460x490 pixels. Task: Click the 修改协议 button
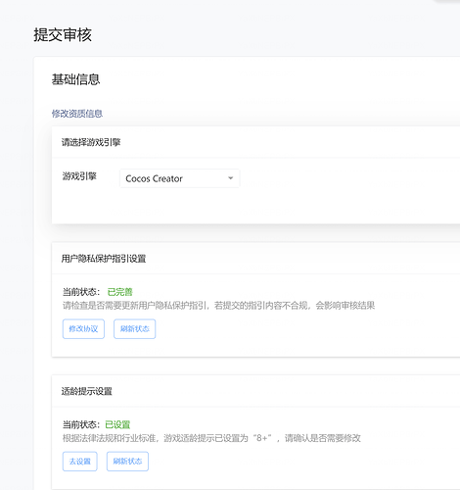click(x=83, y=329)
